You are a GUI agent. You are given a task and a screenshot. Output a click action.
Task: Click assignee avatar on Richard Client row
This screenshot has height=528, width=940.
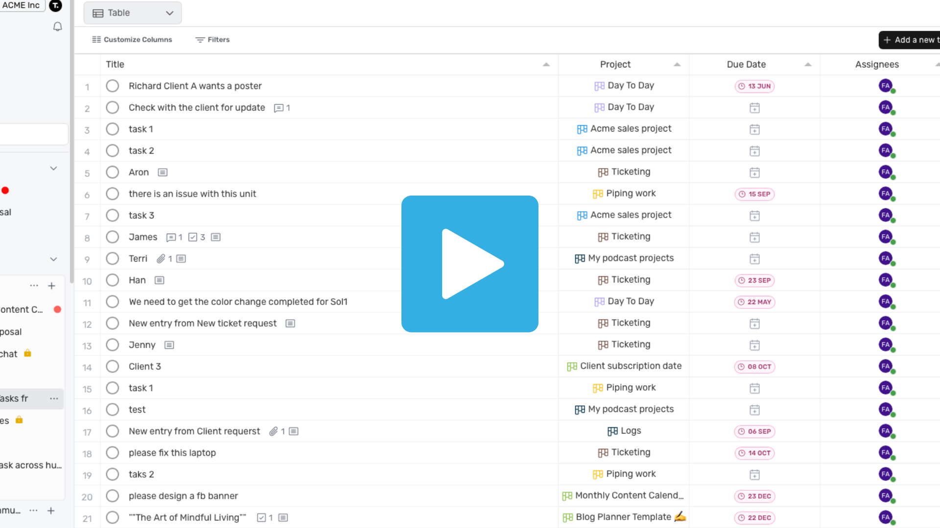click(x=886, y=86)
